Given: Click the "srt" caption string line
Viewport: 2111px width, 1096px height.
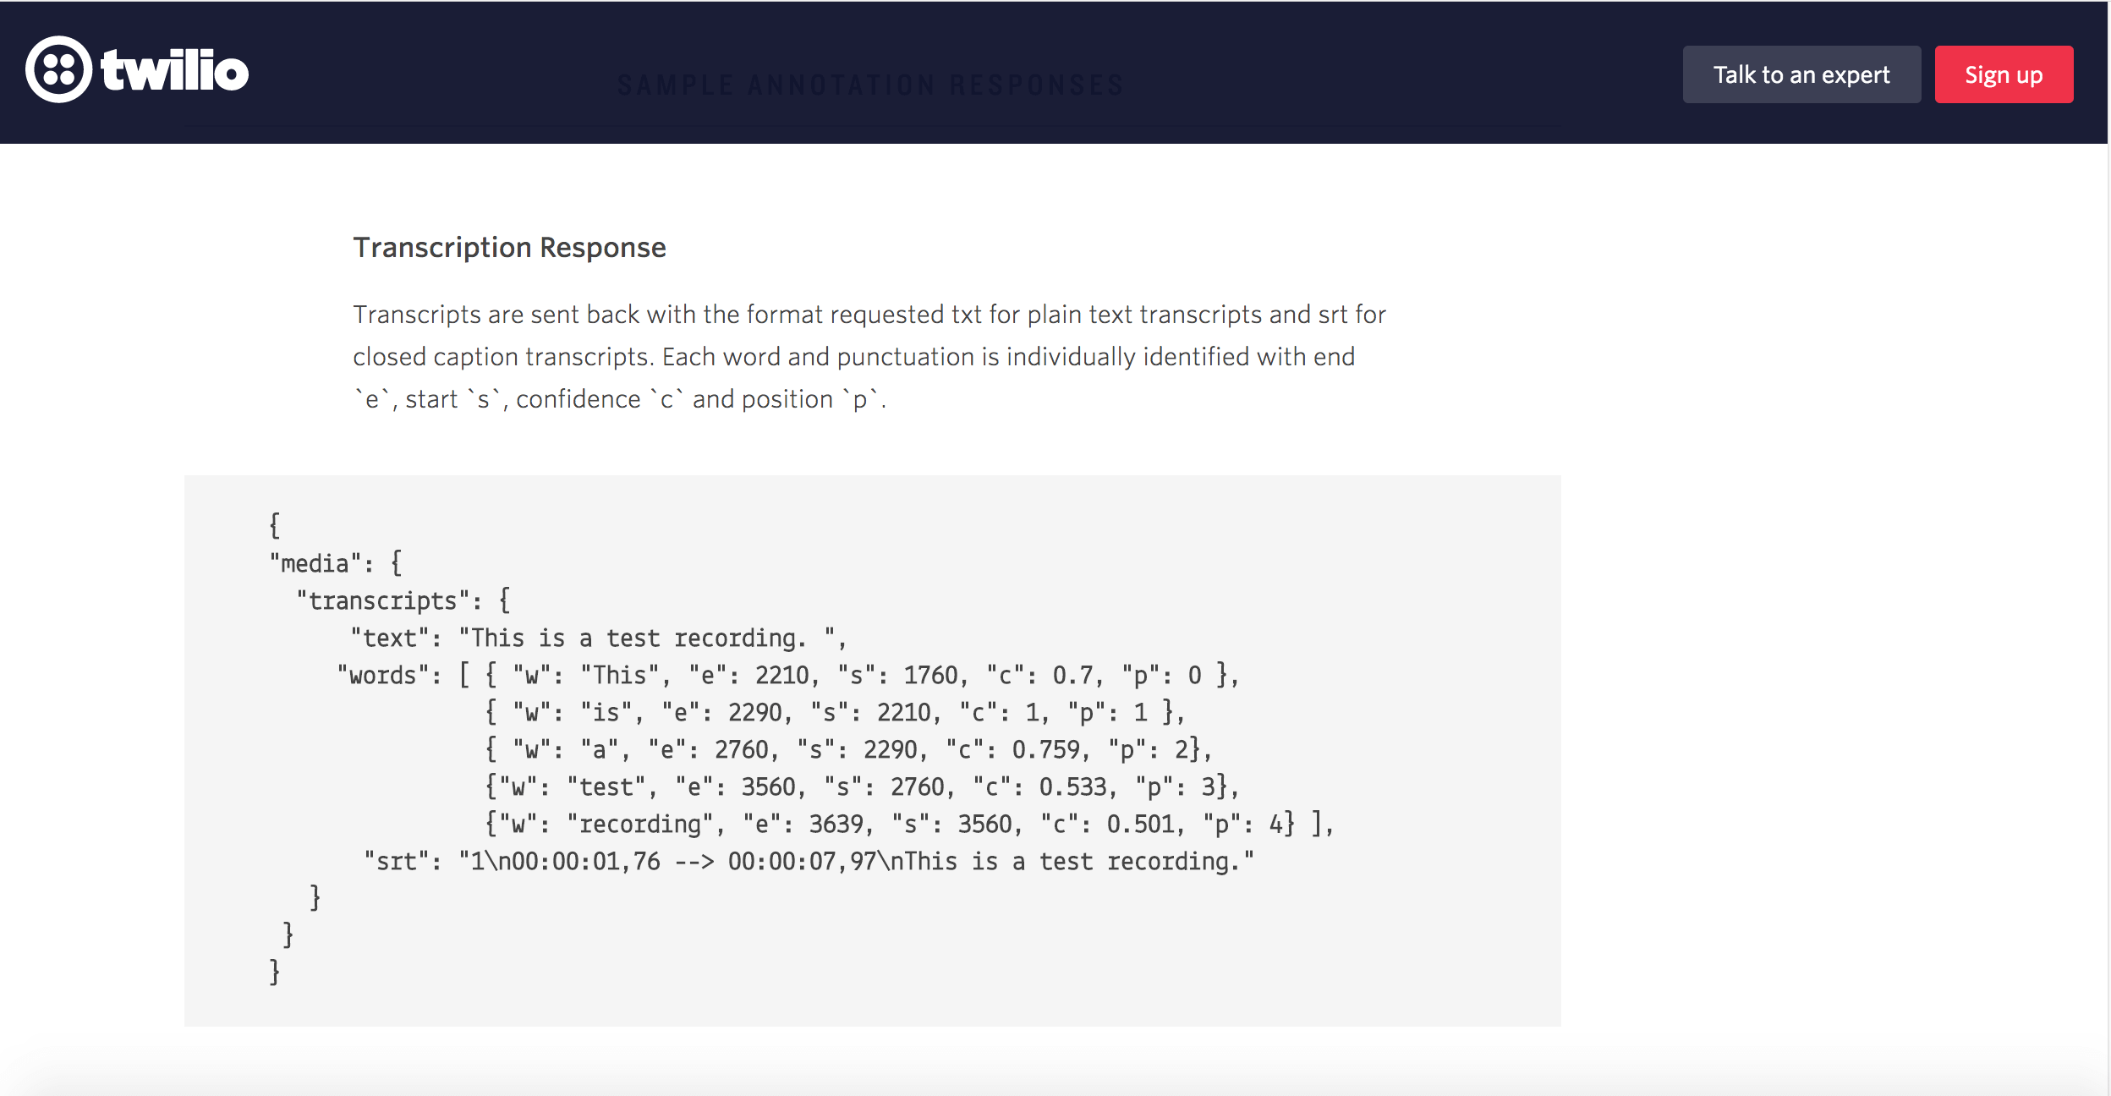Looking at the screenshot, I should [809, 861].
